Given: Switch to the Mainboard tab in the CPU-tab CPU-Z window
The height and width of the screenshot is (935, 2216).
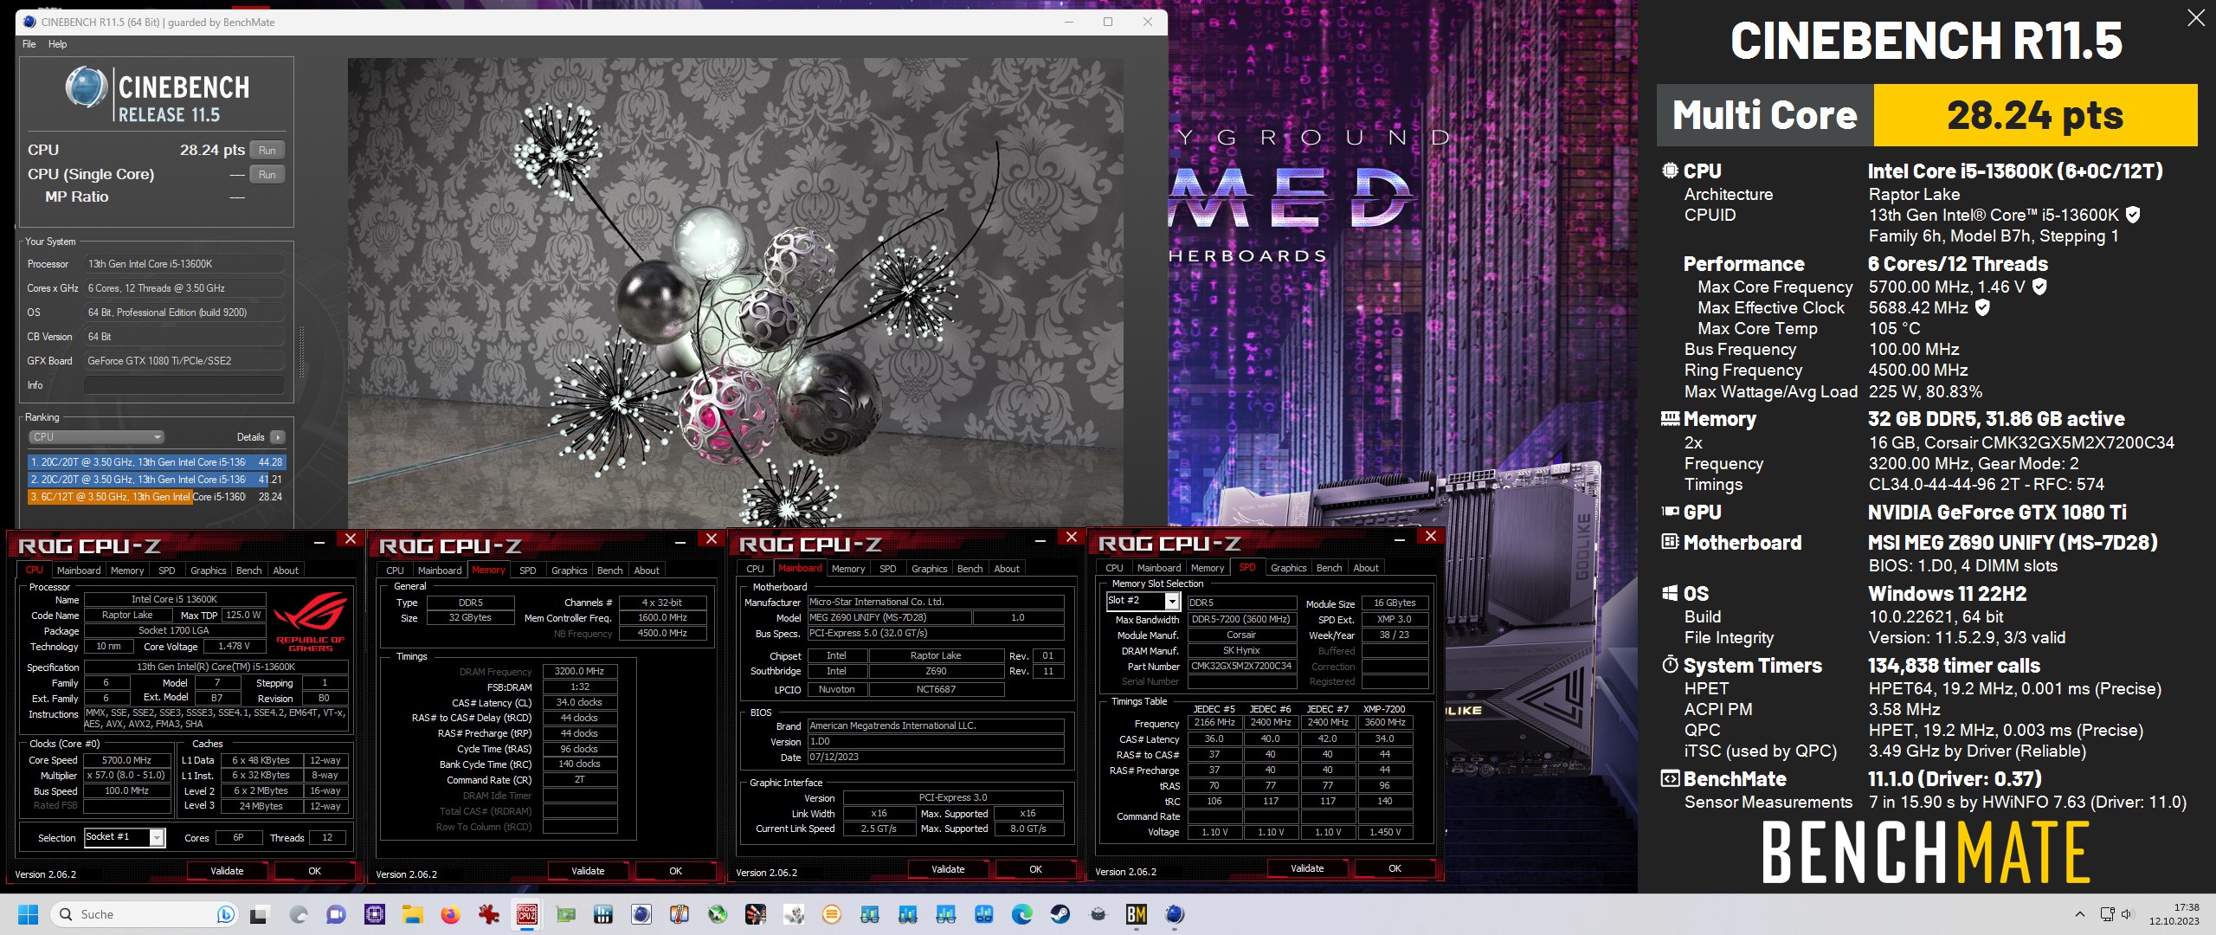Looking at the screenshot, I should (79, 571).
